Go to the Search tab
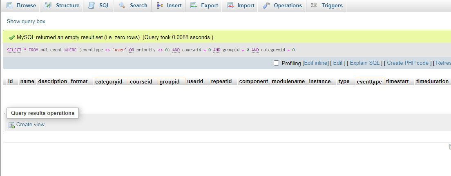451x176 pixels. (133, 6)
